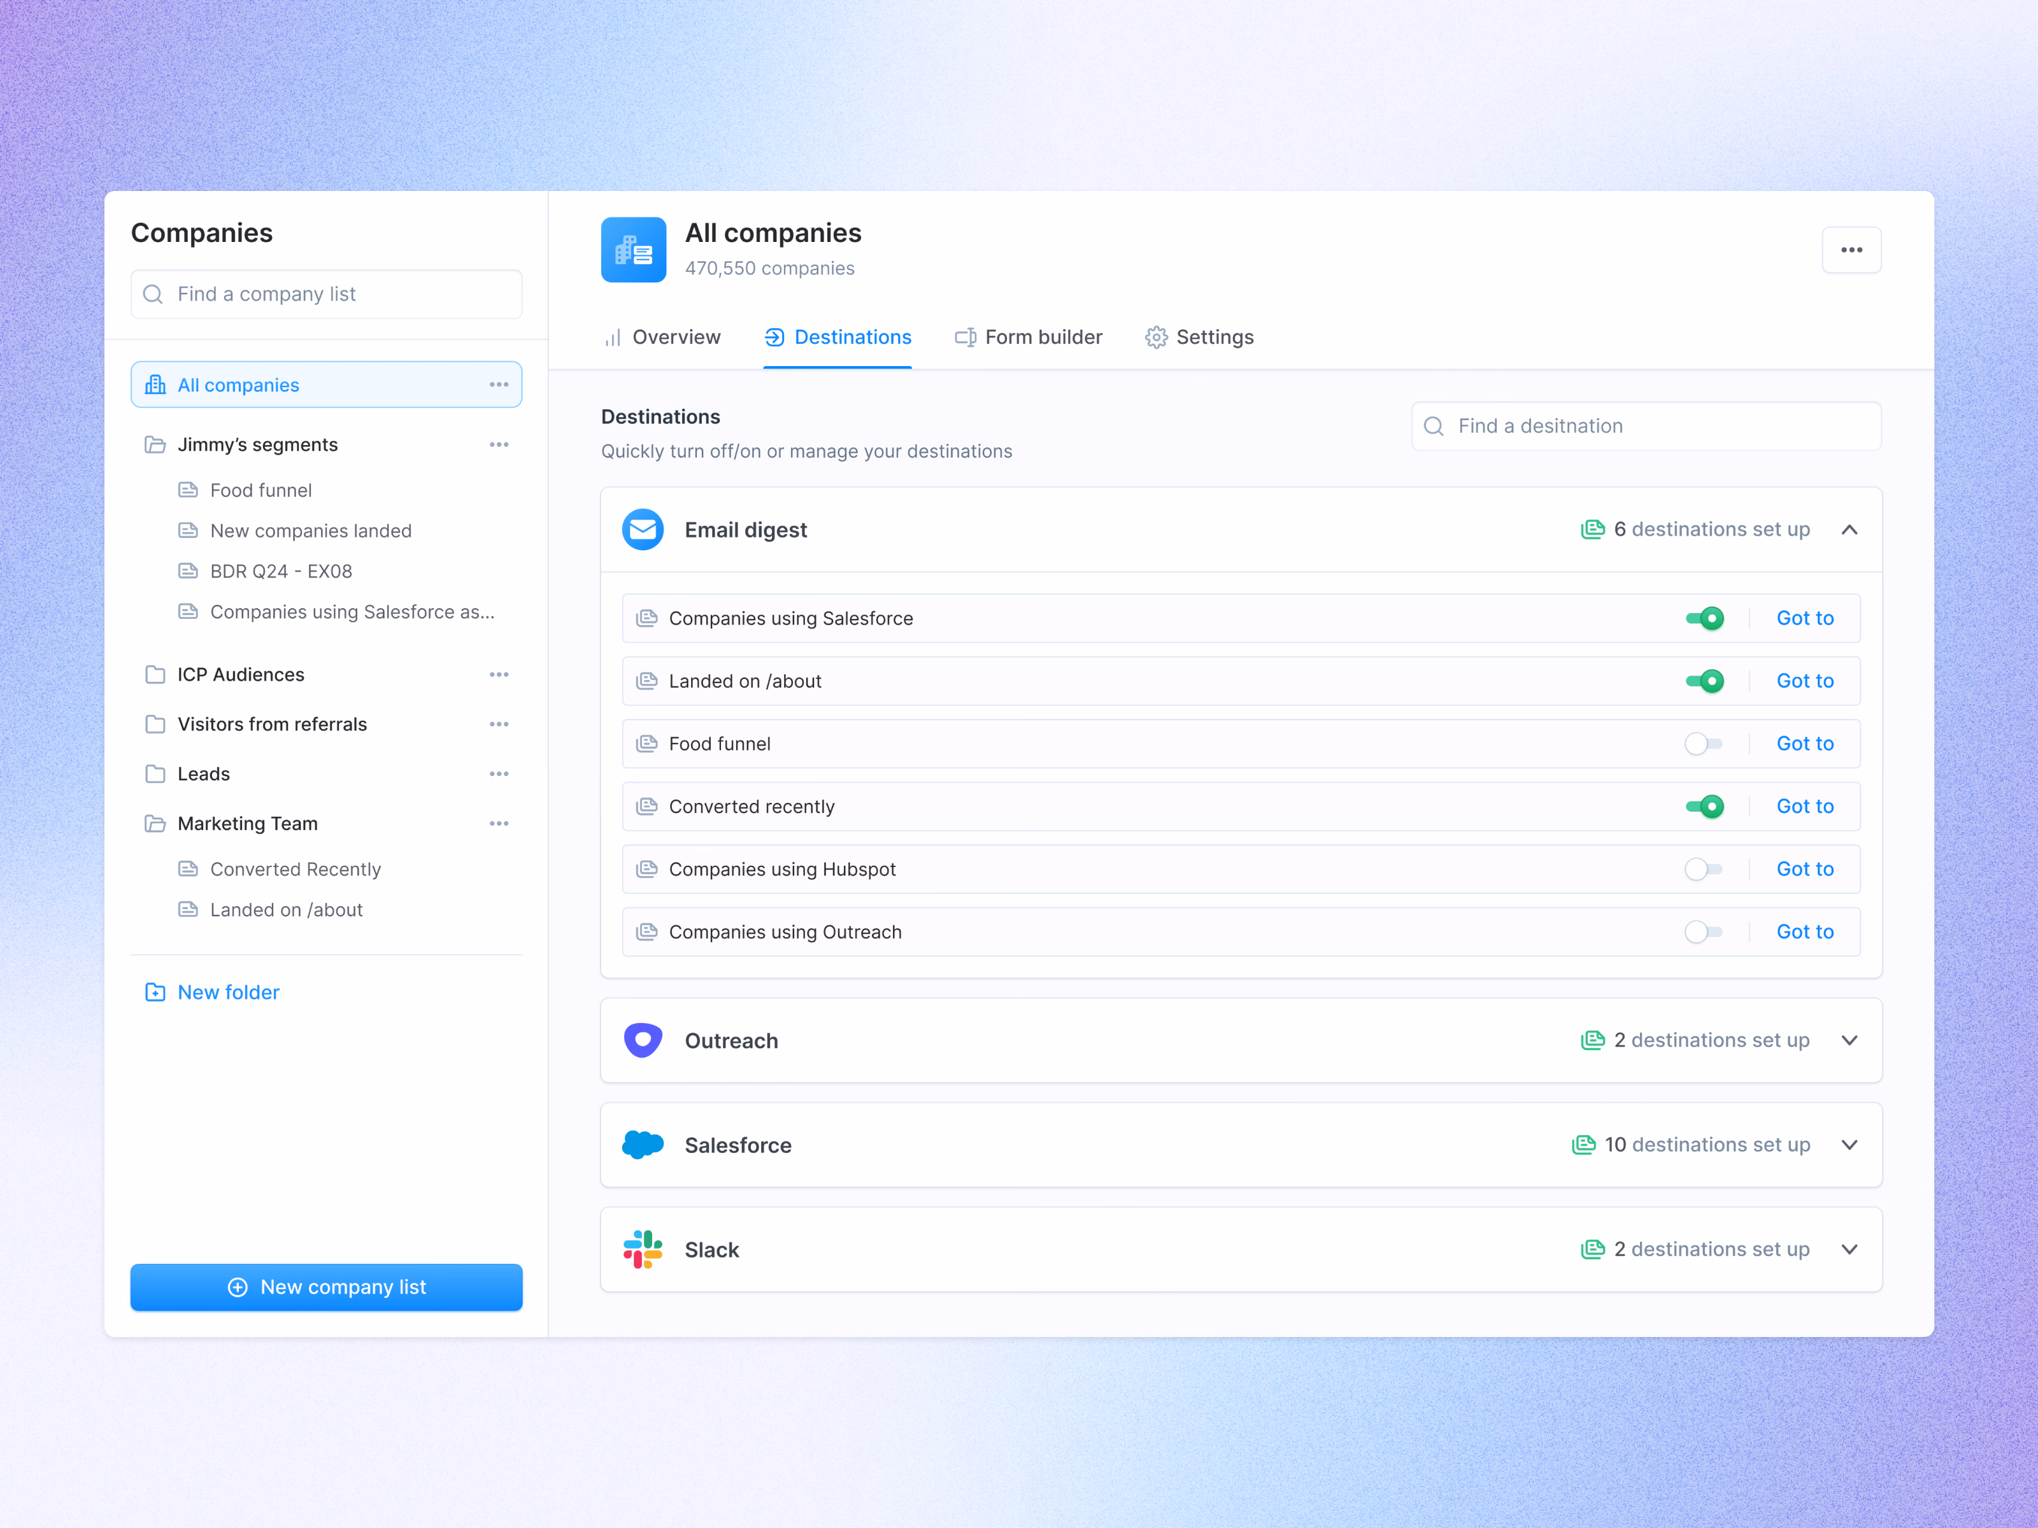Click the Outreach logo icon

pyautogui.click(x=643, y=1041)
